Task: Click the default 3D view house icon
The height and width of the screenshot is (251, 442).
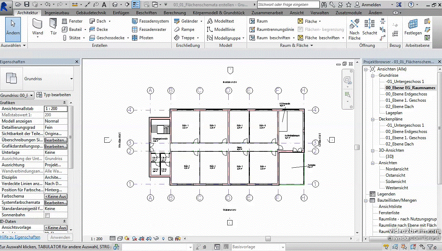Action: tap(115, 5)
